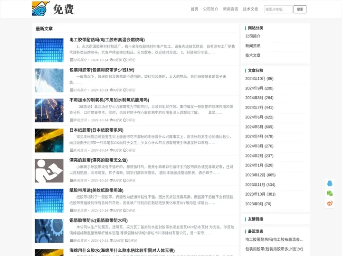Open archive 2024年8月 (264)

pos(259,98)
